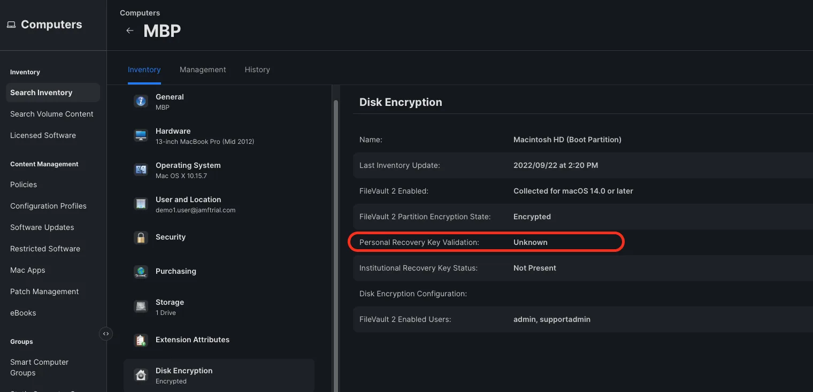Open Search Inventory in the sidebar

(53, 93)
